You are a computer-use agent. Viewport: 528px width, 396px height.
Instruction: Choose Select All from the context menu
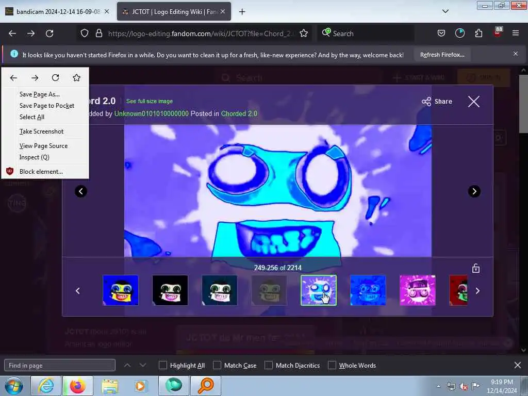[32, 117]
